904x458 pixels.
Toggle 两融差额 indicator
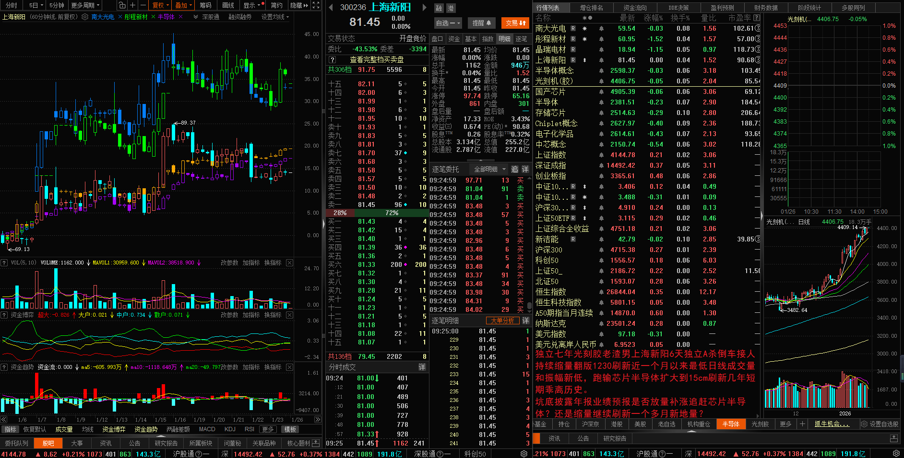[x=178, y=429]
